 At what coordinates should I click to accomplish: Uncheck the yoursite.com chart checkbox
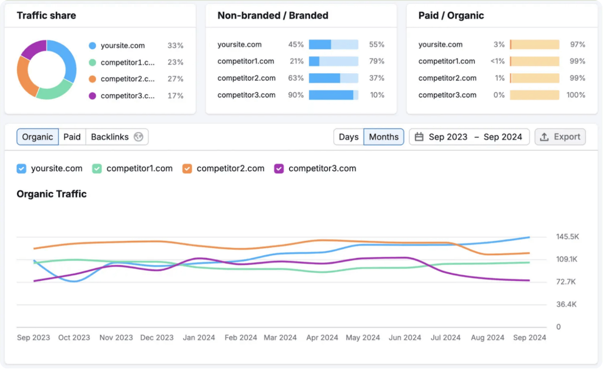(21, 168)
